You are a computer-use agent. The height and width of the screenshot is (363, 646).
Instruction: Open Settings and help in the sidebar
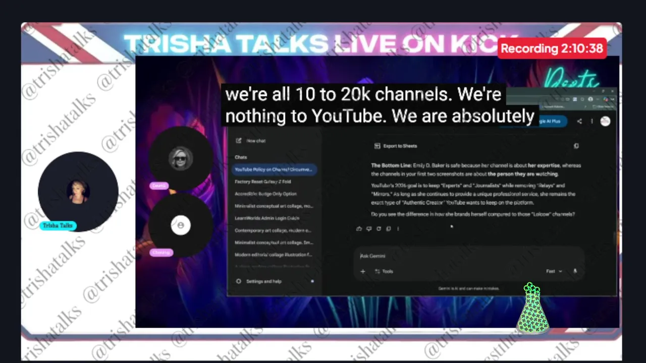[x=259, y=281]
